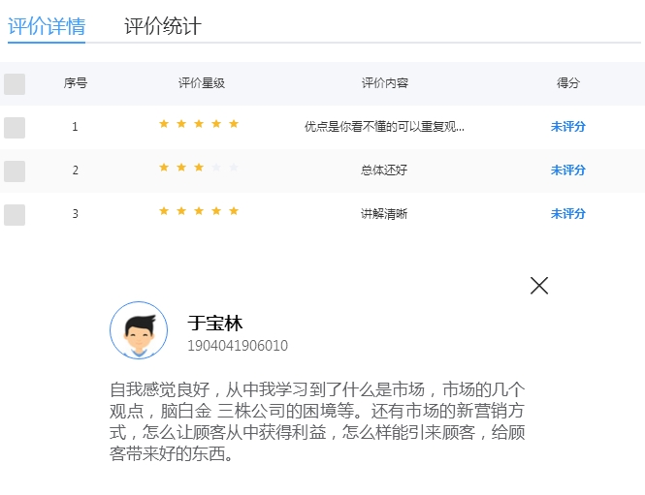This screenshot has width=645, height=495.
Task: Click 未评分 link for 讲解清晰 review
Action: [x=567, y=214]
